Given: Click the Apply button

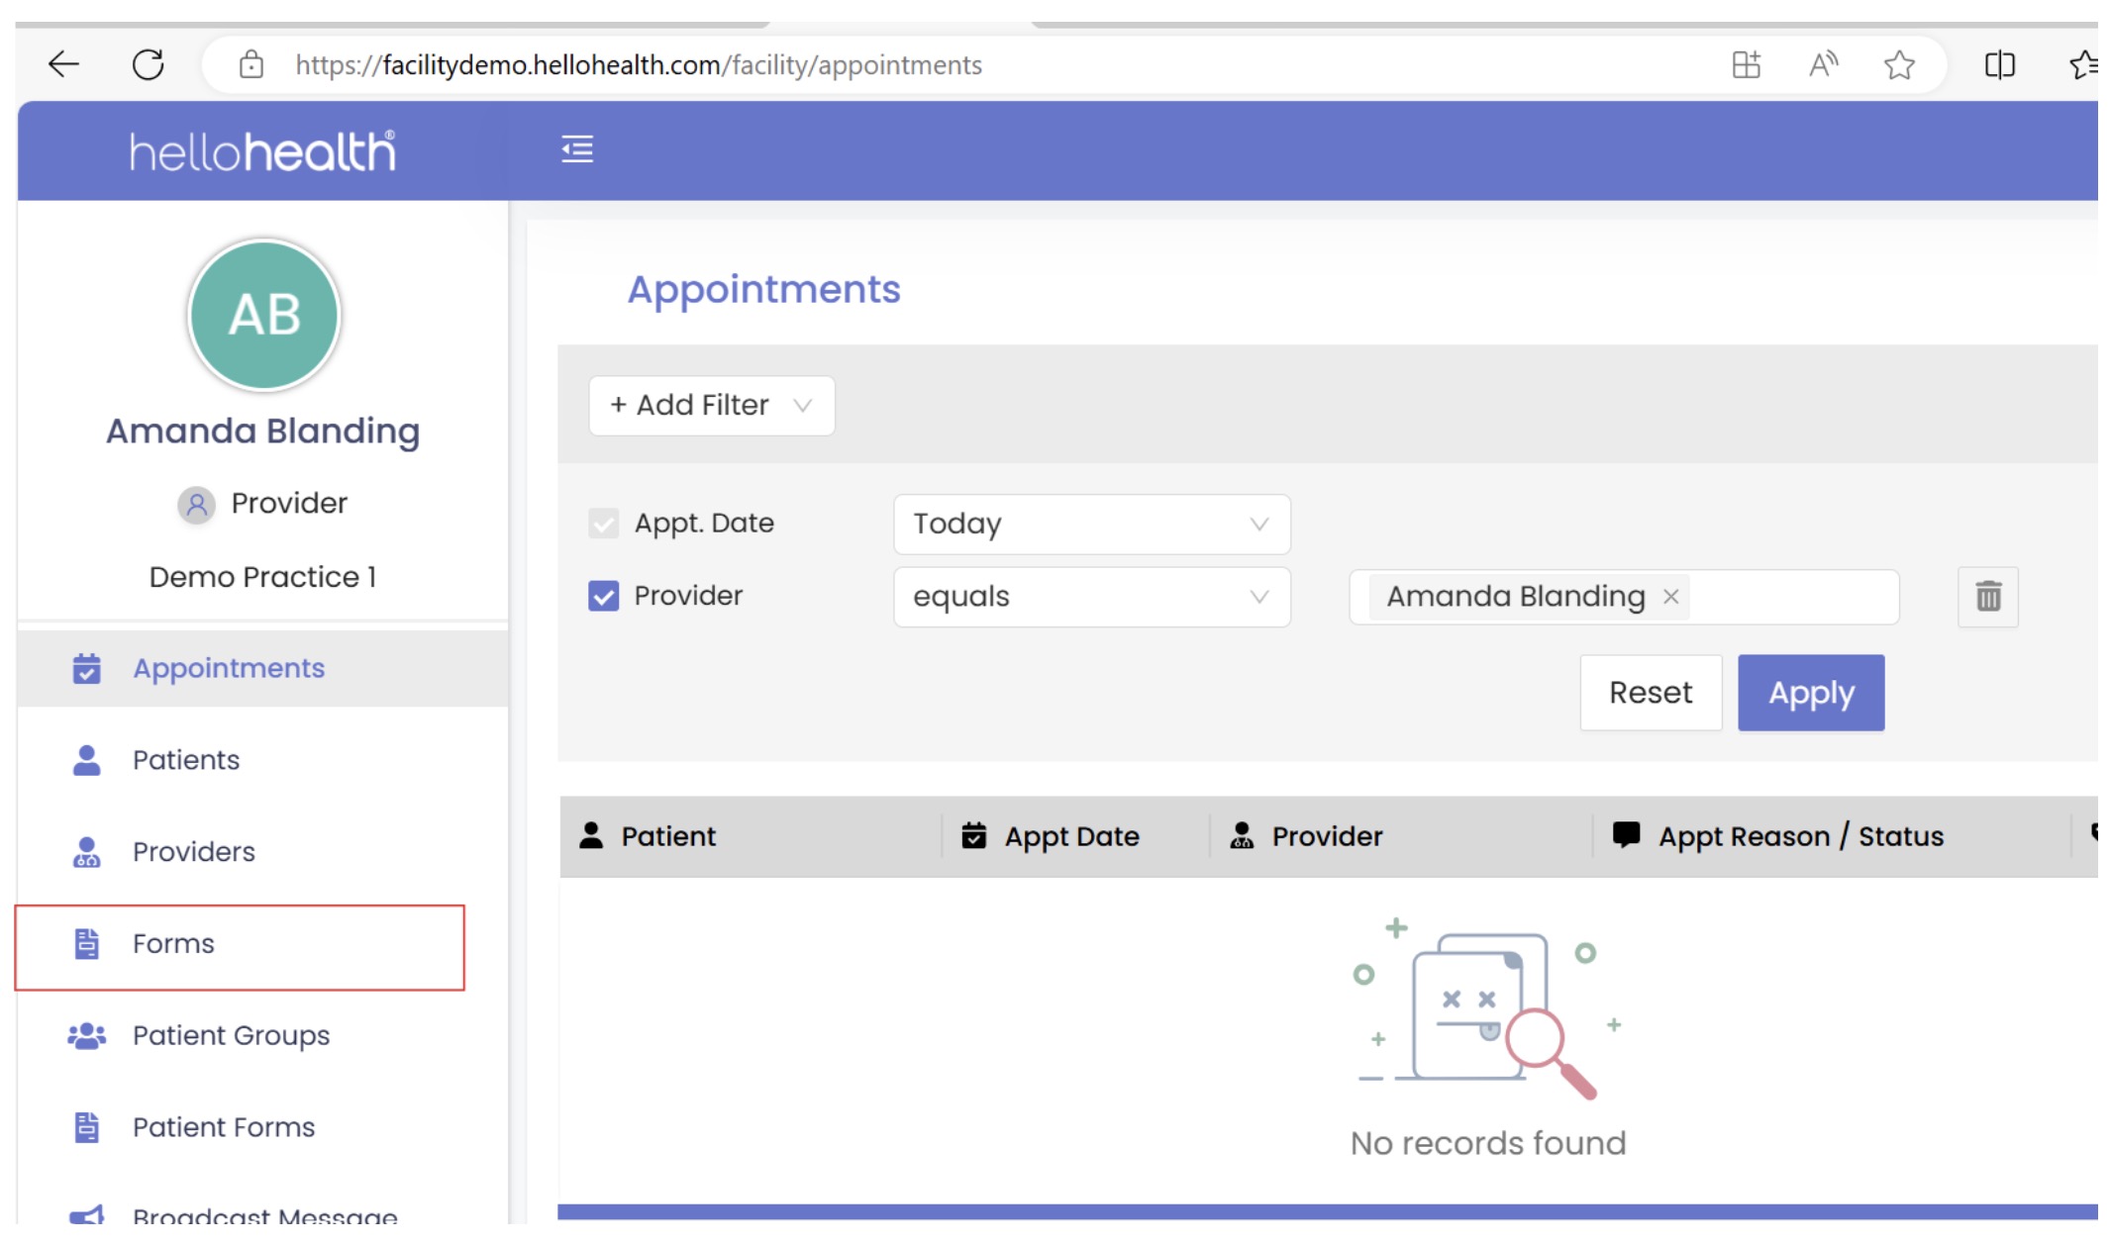Looking at the screenshot, I should (x=1810, y=693).
